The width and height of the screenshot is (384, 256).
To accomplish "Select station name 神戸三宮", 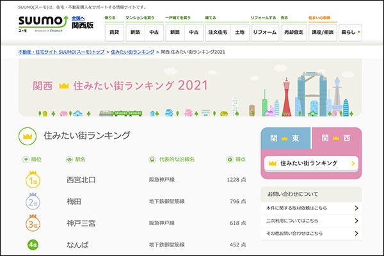I will pos(81,223).
